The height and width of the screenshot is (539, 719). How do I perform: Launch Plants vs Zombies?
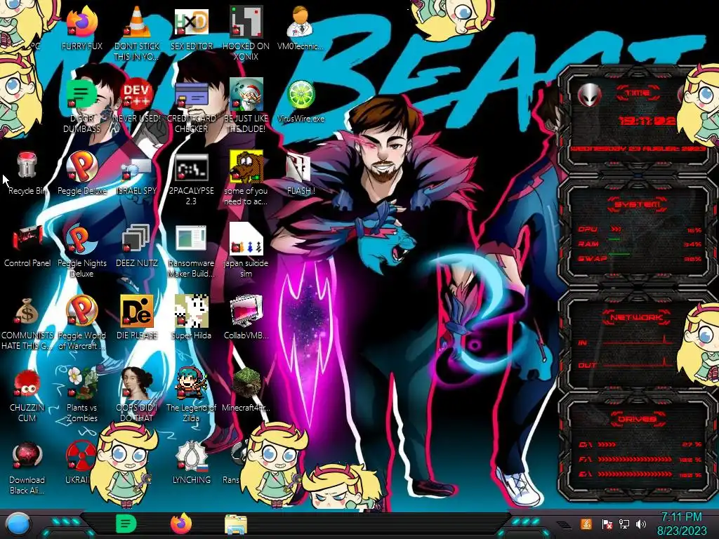pyautogui.click(x=81, y=384)
